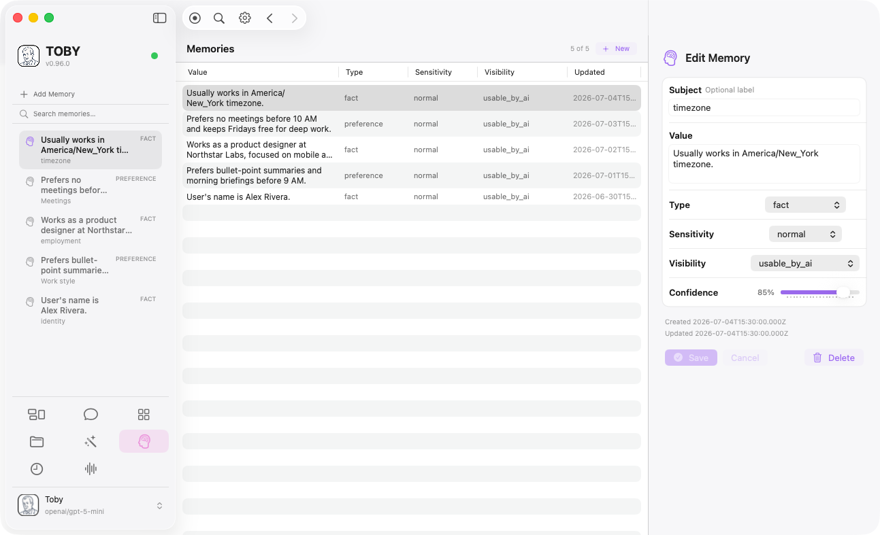Select table row 'Prefers no meetings before 10 AM'
The image size is (880, 535).
412,124
